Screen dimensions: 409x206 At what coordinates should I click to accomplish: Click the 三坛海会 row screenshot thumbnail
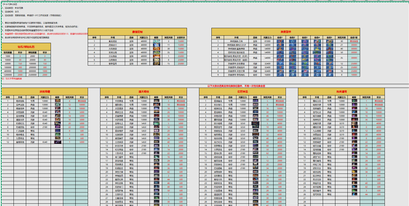(156, 56)
